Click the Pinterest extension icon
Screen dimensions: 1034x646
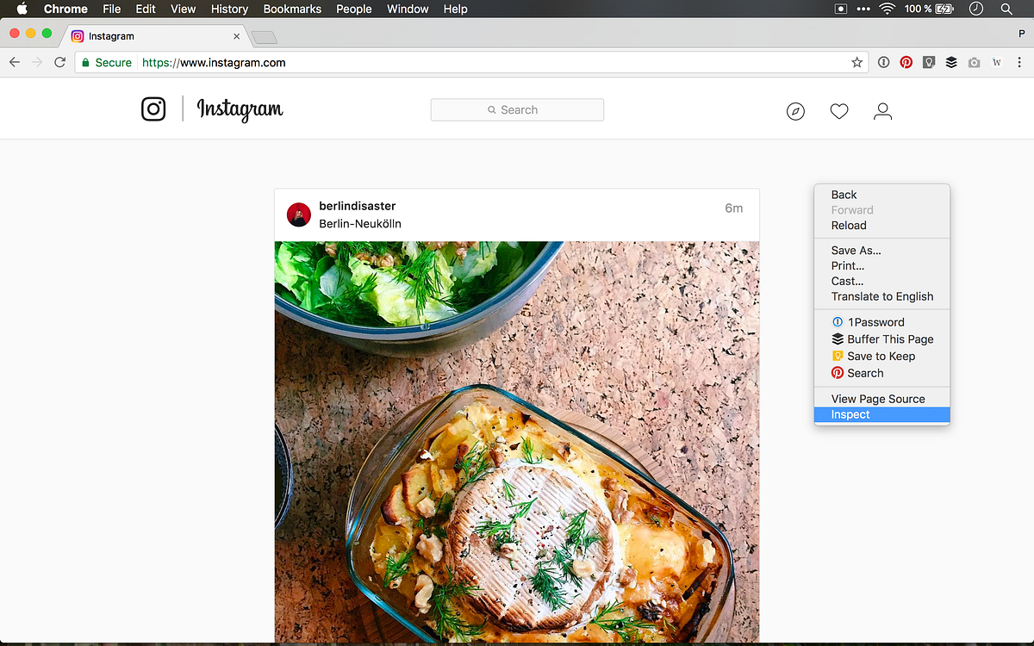906,62
